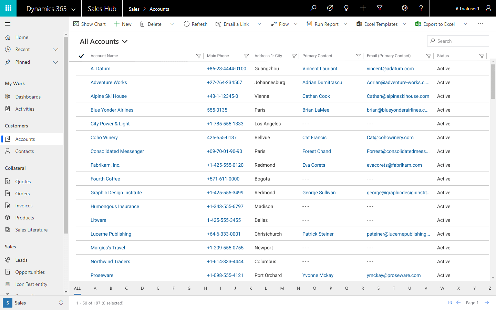The image size is (496, 310).
Task: Toggle the select-all checkmark in grid header
Action: (x=81, y=56)
